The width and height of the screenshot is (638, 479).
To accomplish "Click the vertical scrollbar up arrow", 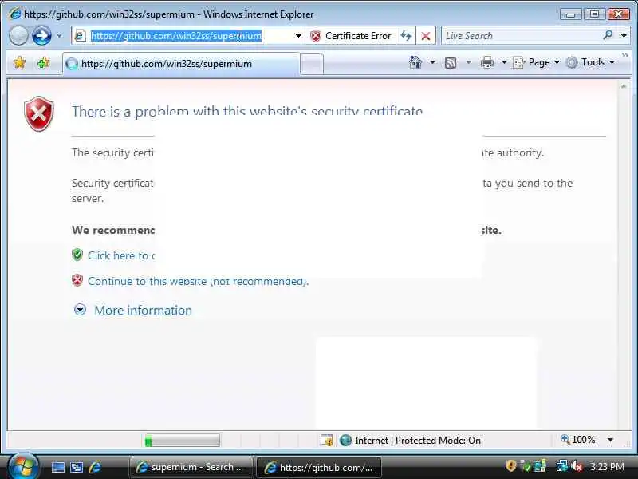I will click(x=624, y=86).
